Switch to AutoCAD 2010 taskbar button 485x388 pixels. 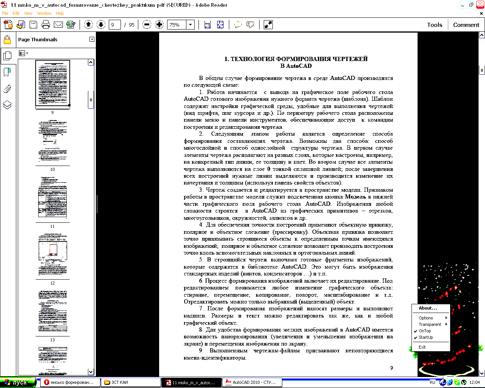[x=252, y=382]
